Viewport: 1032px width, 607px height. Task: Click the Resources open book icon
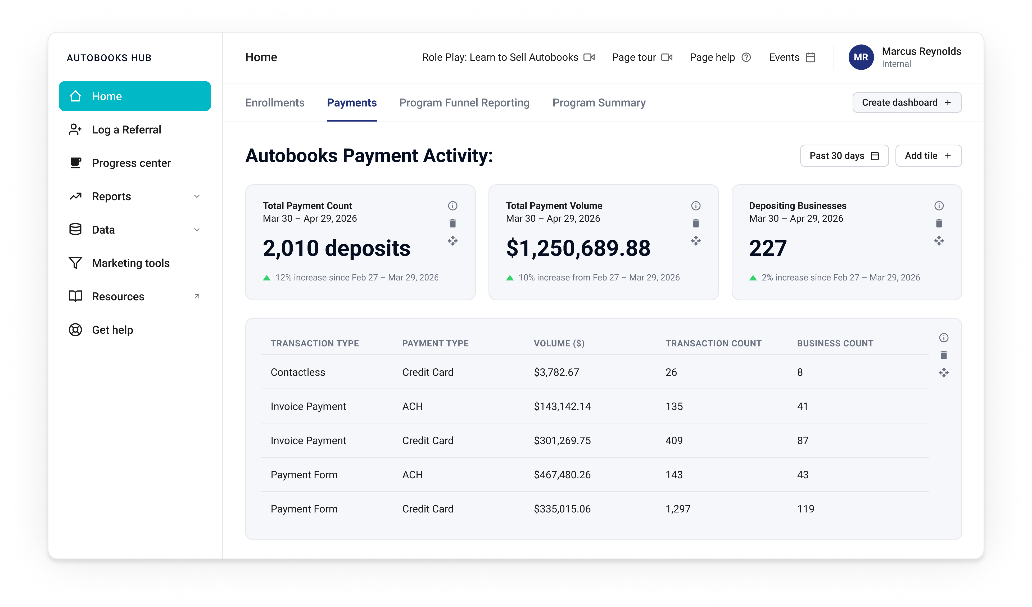[x=75, y=296]
